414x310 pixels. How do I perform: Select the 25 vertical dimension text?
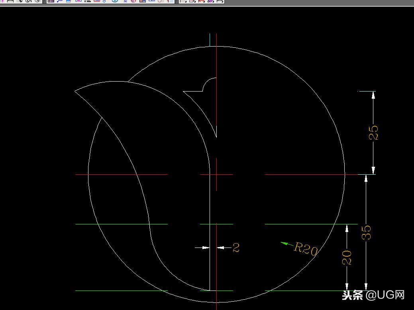(374, 133)
